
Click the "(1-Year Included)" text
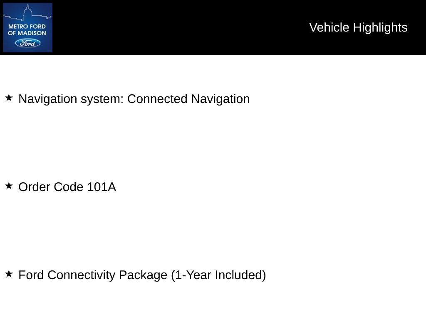coord(218,275)
